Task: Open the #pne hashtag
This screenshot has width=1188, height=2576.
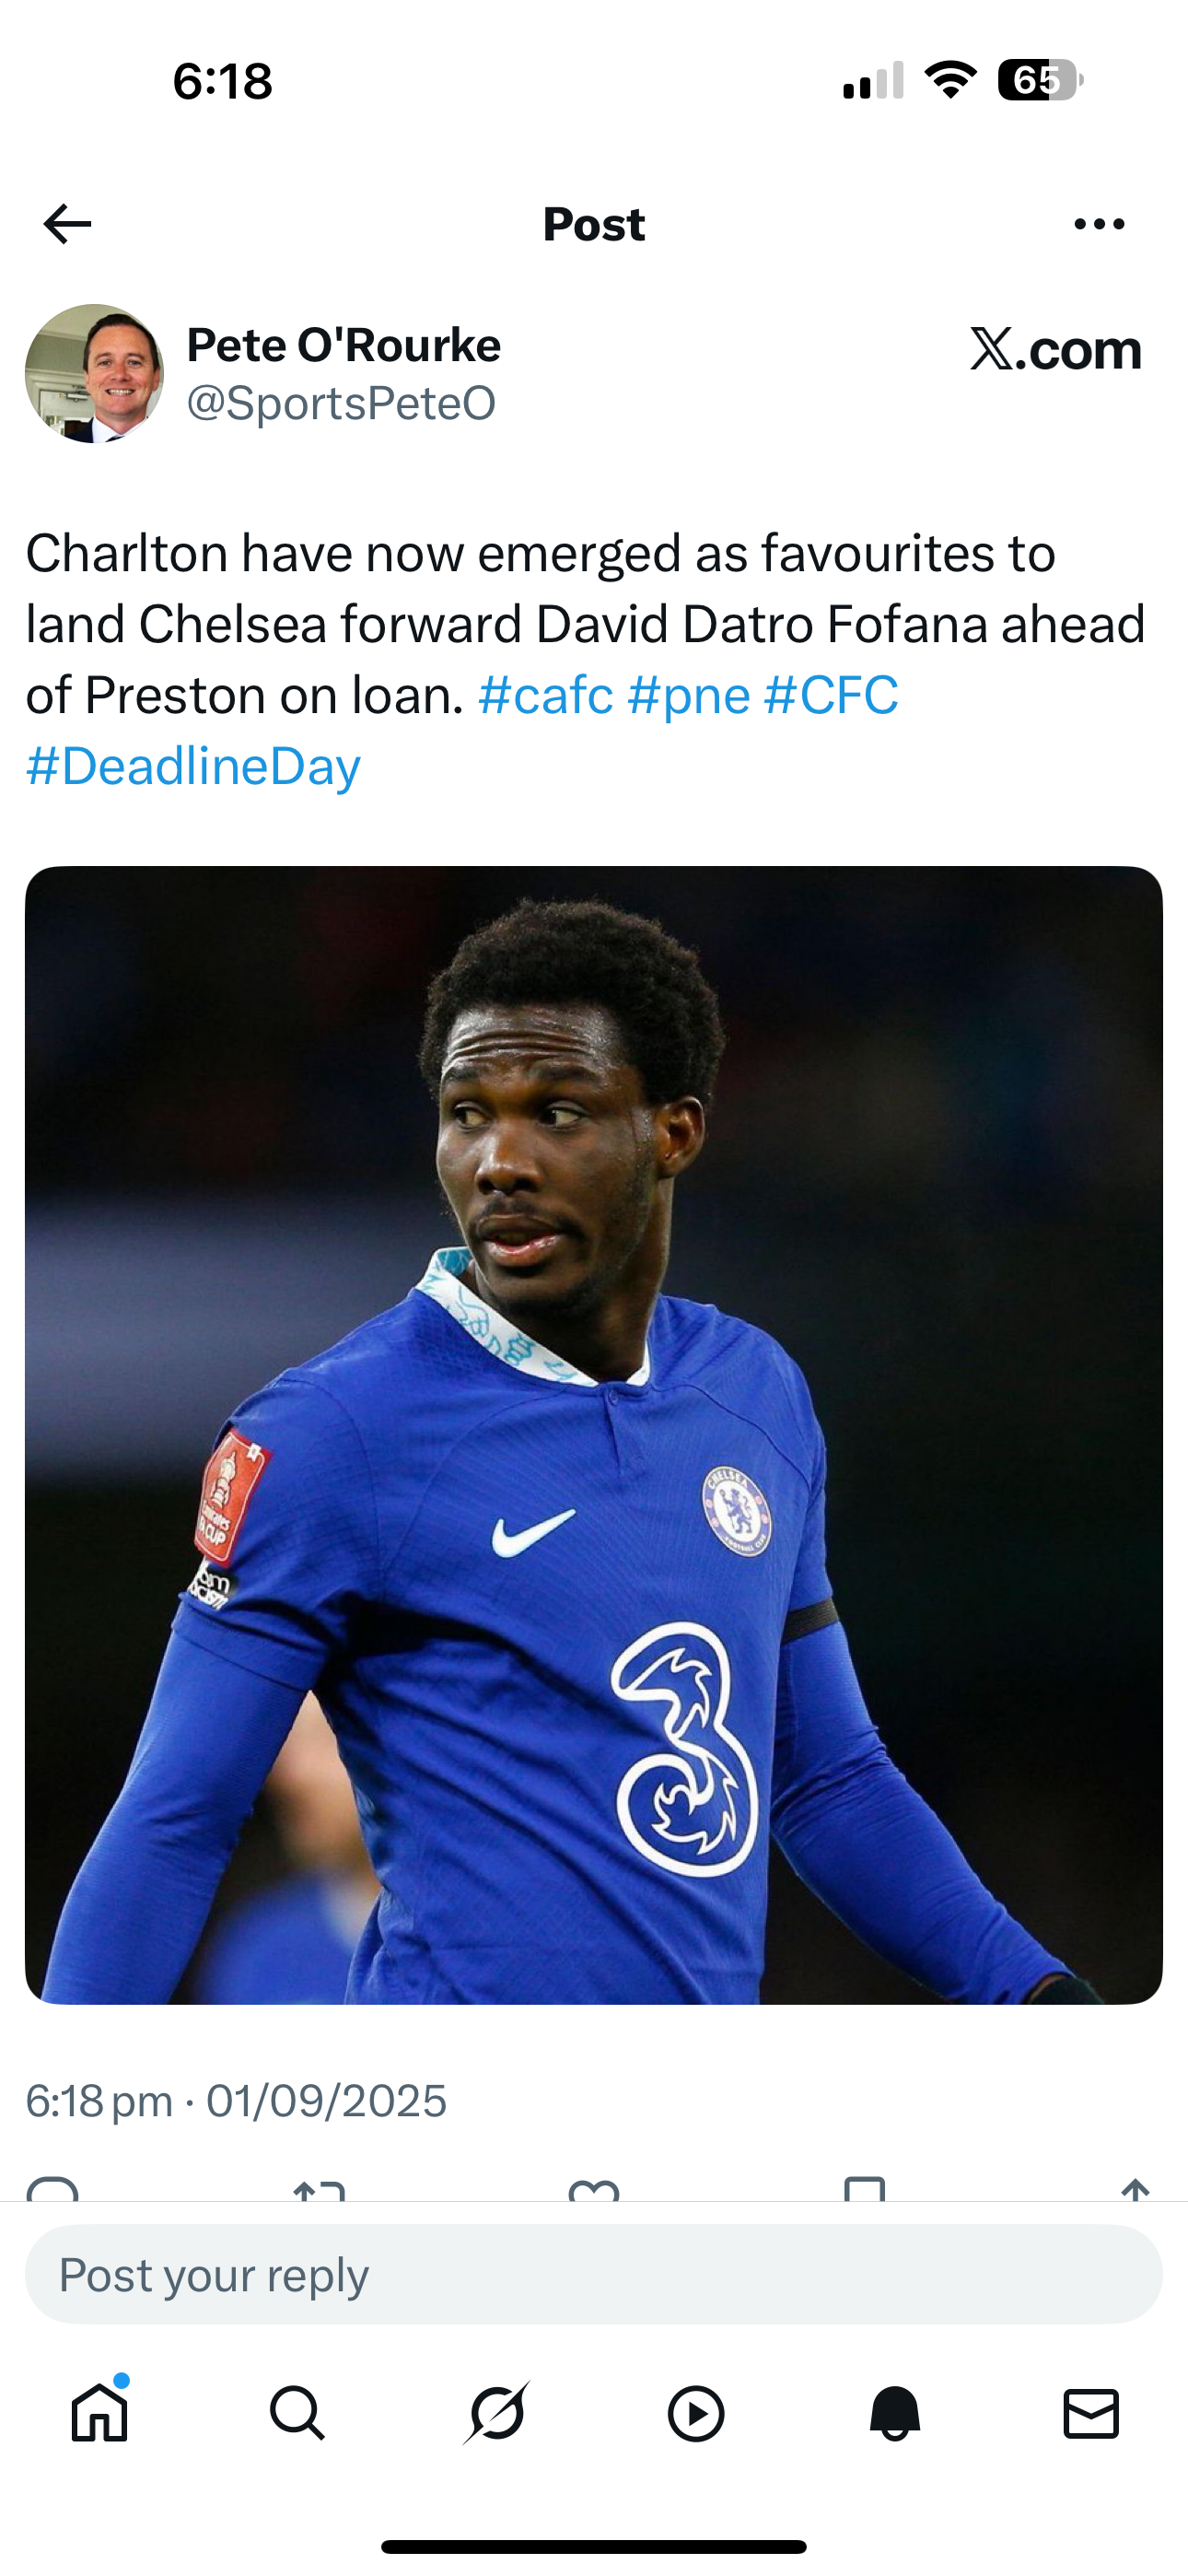Action: (x=688, y=695)
